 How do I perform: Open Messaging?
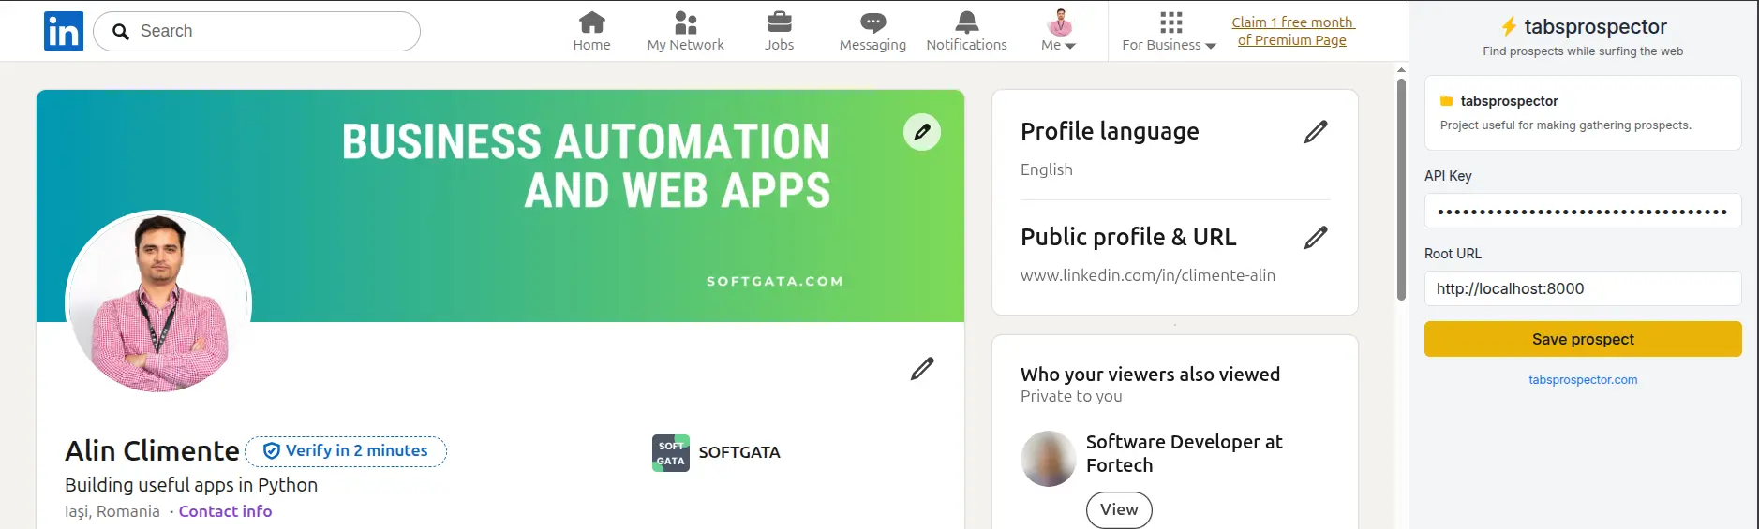[872, 31]
